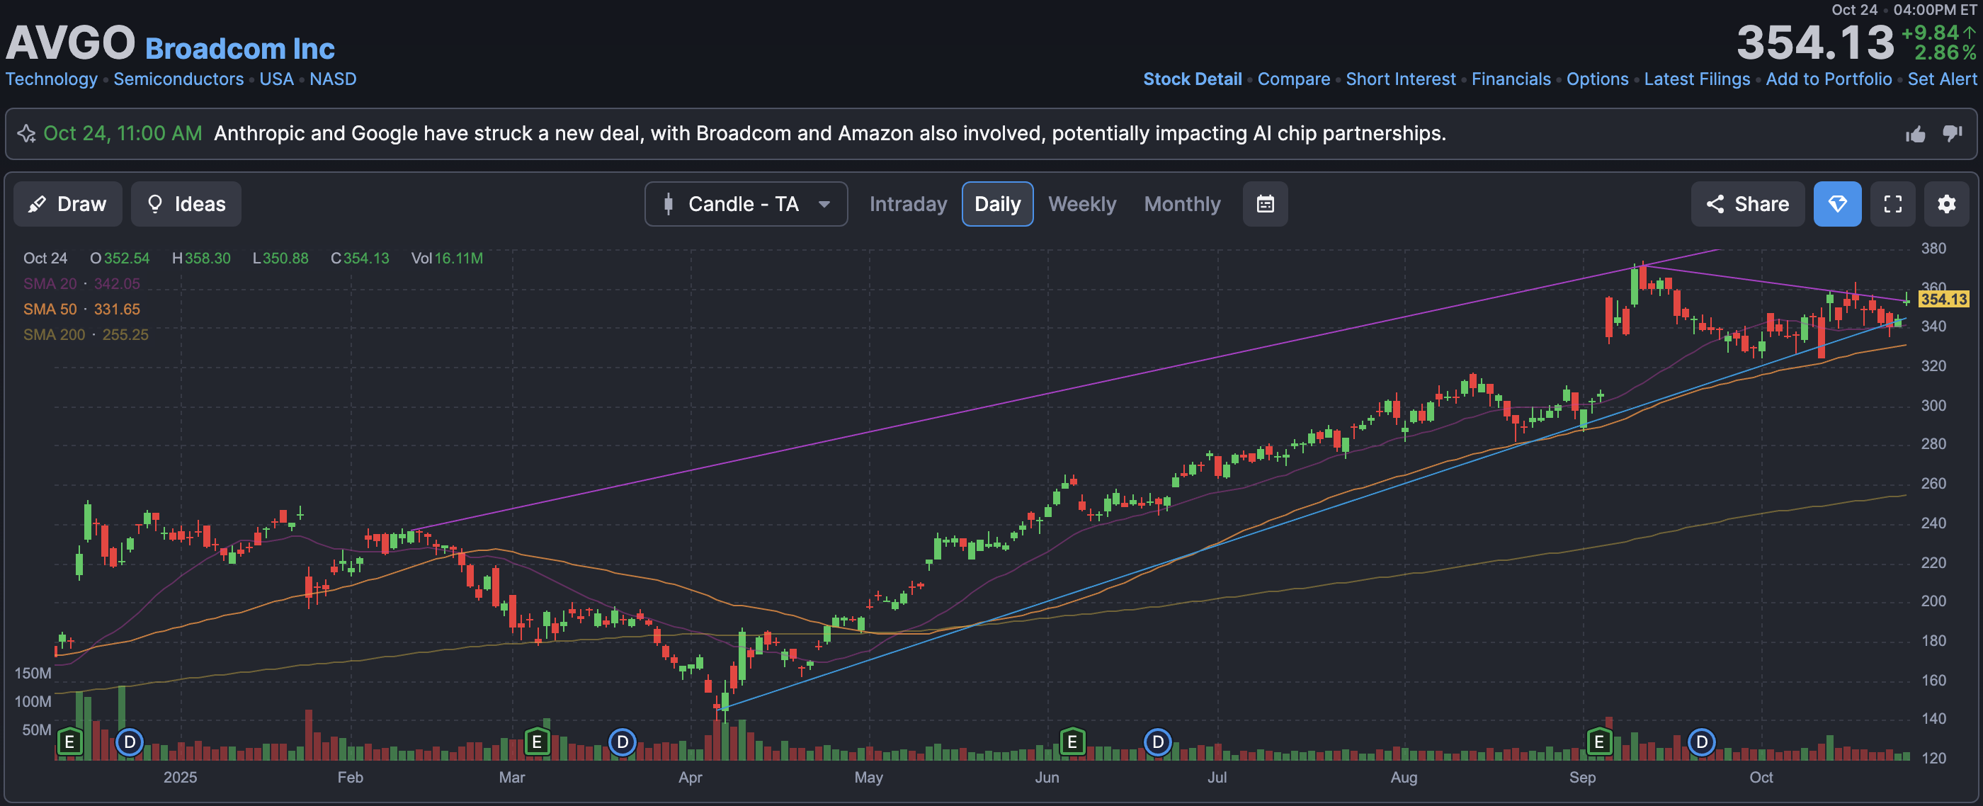The height and width of the screenshot is (806, 1983).
Task: Open chart settings gear
Action: tap(1946, 204)
